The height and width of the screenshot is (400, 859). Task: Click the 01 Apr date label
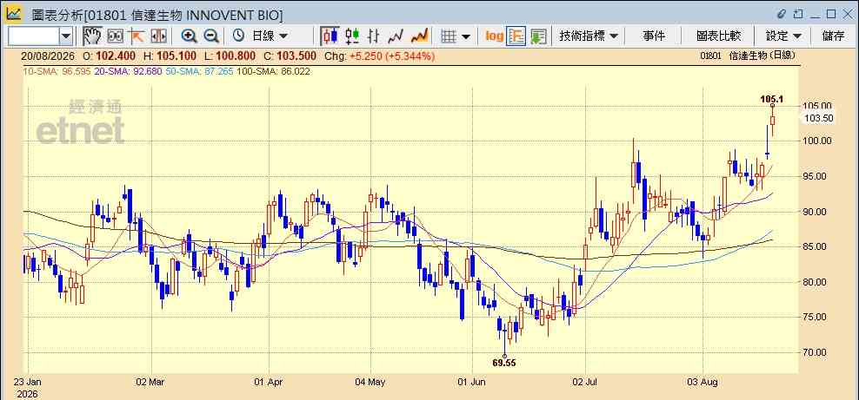tap(269, 382)
